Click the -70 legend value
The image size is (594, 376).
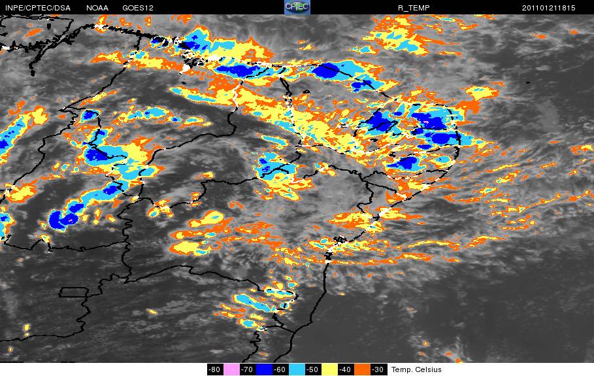coord(248,369)
